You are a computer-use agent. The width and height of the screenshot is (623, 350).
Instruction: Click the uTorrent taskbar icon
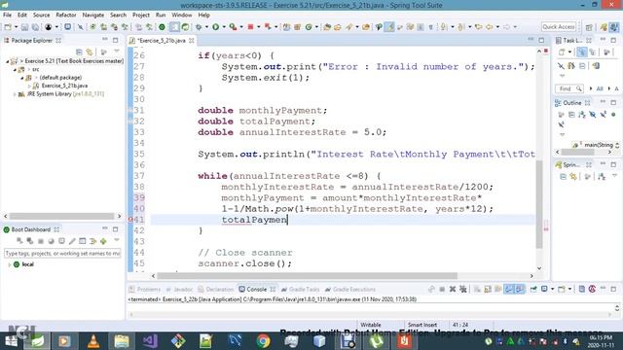376,341
